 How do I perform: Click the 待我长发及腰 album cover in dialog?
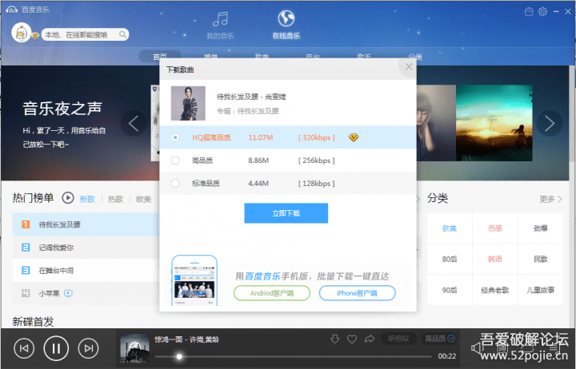(188, 104)
